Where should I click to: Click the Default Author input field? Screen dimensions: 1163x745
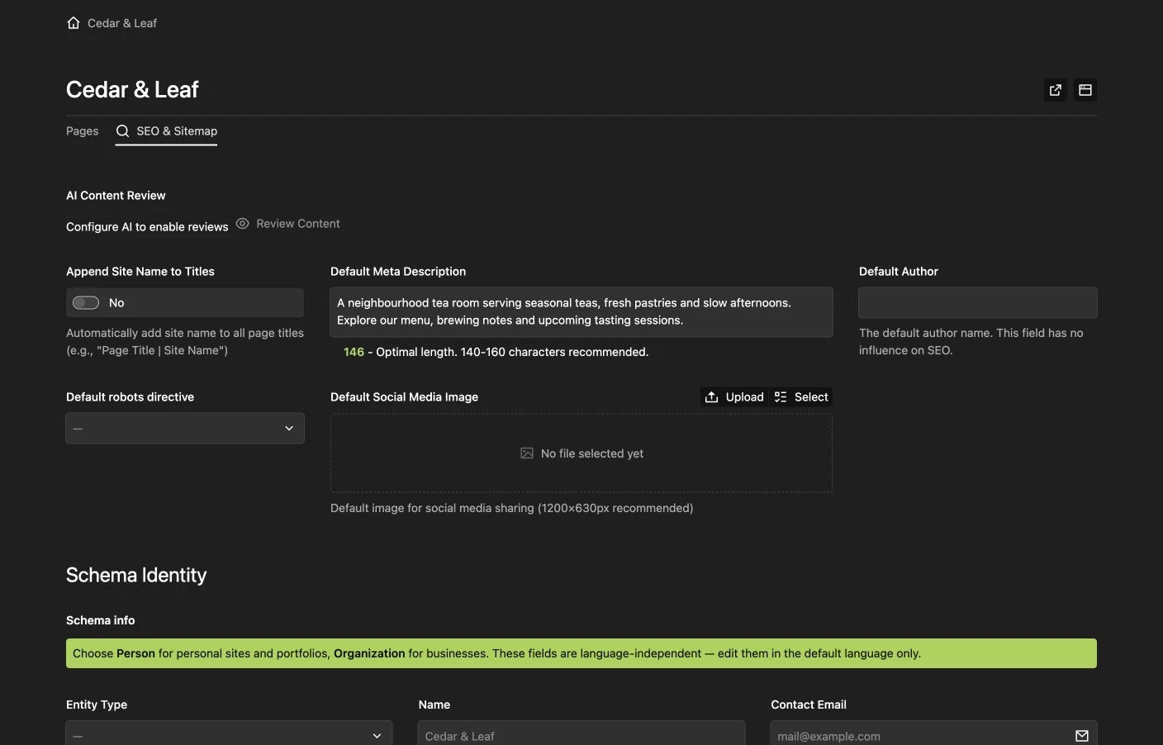coord(978,303)
